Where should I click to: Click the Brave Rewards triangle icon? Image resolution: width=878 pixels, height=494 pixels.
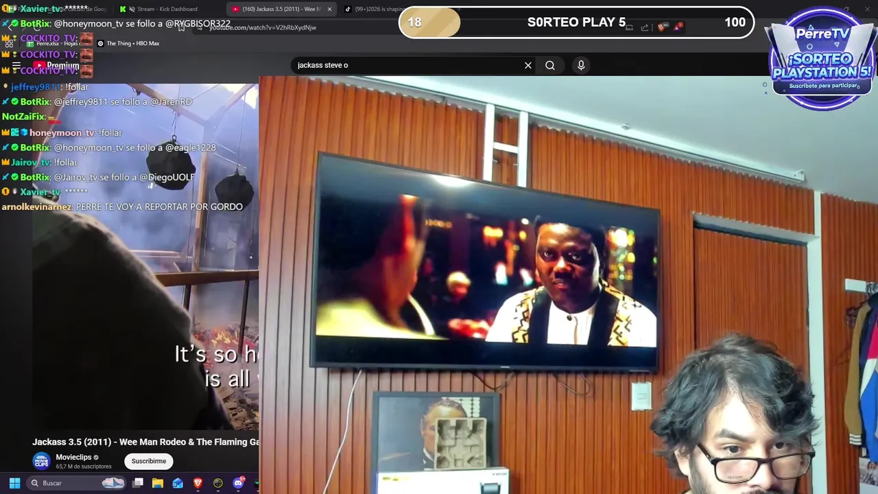pos(678,27)
